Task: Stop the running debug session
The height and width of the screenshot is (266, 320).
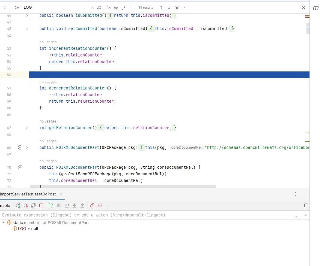Action: (41, 206)
